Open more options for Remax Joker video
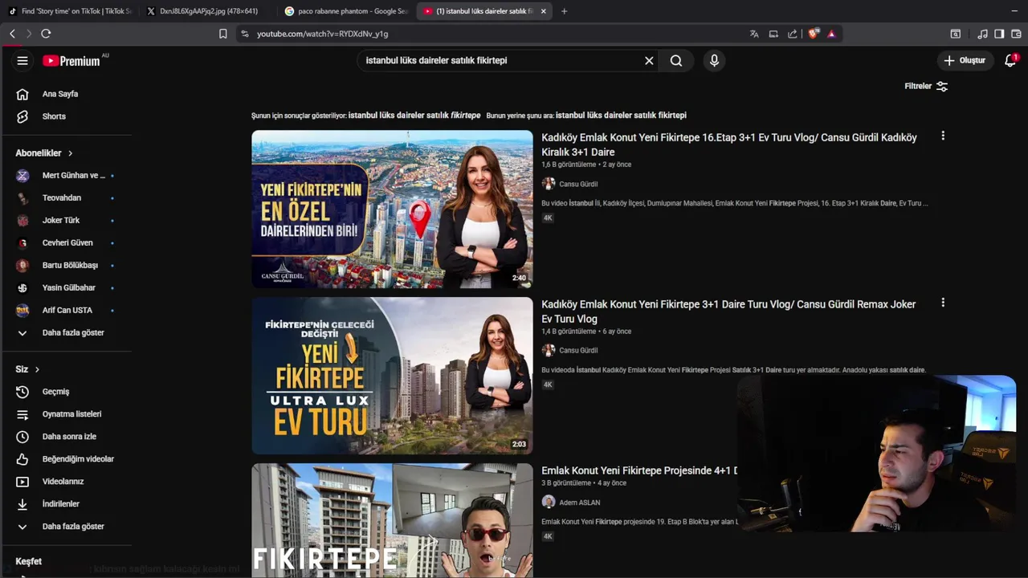This screenshot has width=1028, height=578. [943, 303]
